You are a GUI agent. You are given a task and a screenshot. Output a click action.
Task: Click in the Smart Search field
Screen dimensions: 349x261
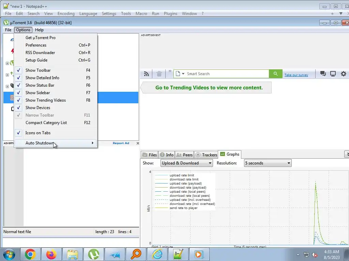227,74
